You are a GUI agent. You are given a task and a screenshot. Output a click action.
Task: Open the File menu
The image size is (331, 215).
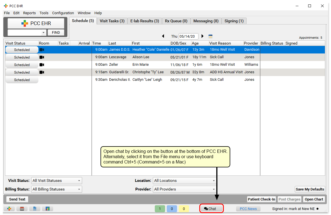pyautogui.click(x=7, y=13)
